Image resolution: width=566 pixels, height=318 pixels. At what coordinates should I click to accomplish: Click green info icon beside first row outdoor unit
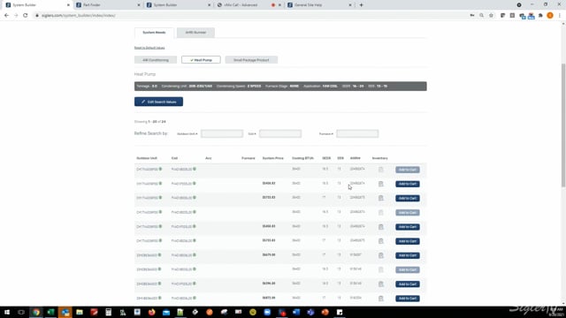160,169
